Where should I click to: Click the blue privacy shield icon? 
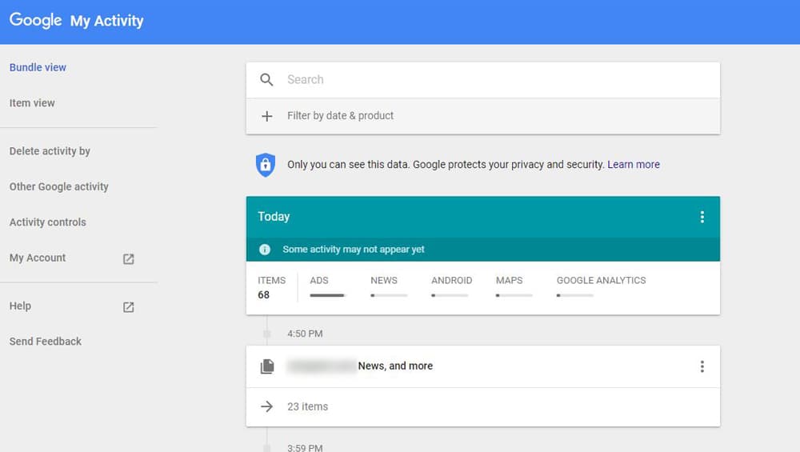(266, 165)
